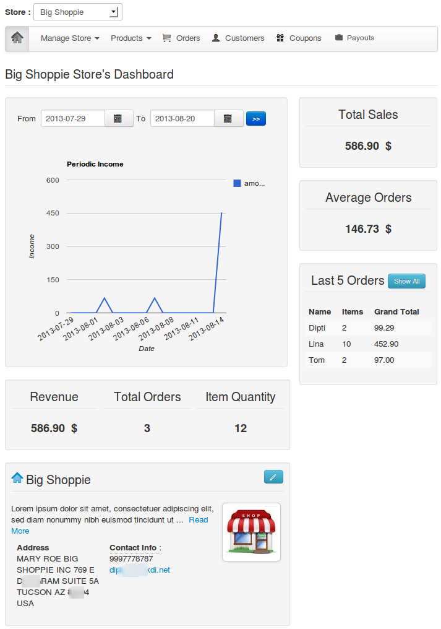Click the blue house icon beside Big Shoppie
This screenshot has width=441, height=629.
[17, 478]
